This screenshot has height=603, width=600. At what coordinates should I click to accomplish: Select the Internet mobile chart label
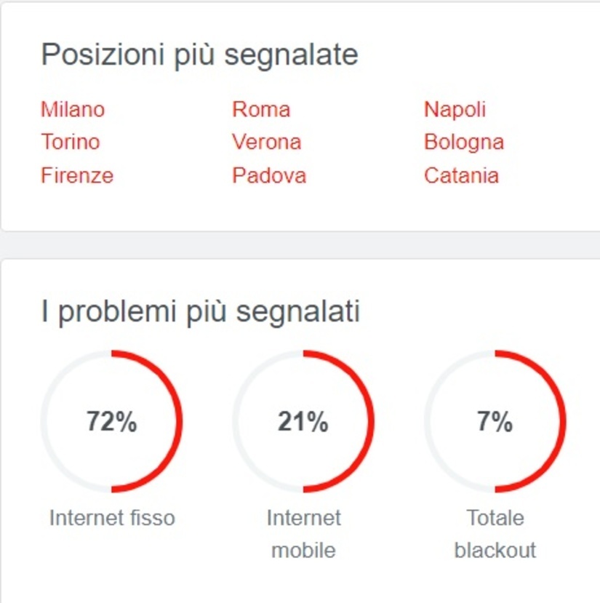tap(305, 534)
